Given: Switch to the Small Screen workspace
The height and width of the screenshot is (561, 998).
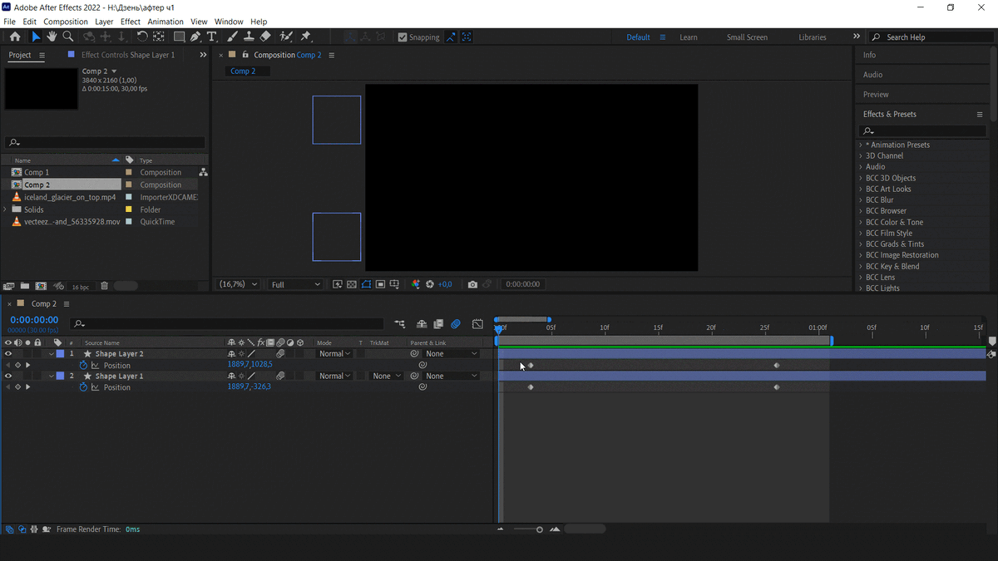Looking at the screenshot, I should point(747,37).
